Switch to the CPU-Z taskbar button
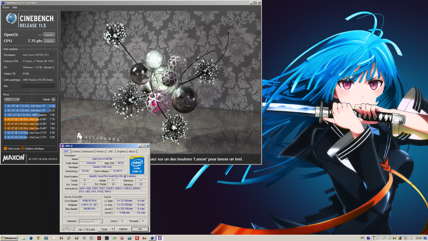The width and height of the screenshot is (428, 241). (x=160, y=238)
